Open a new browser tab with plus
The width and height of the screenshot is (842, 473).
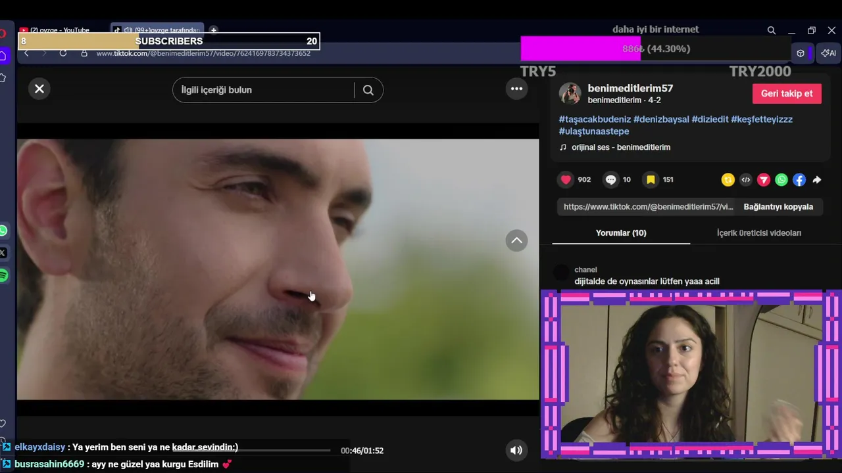213,30
